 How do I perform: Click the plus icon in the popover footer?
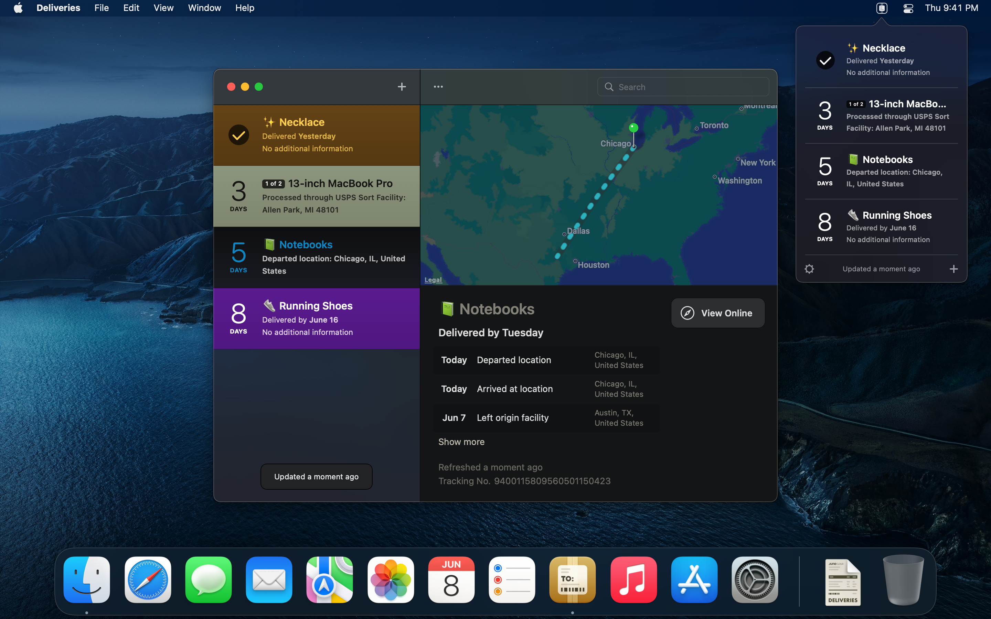[x=954, y=269]
